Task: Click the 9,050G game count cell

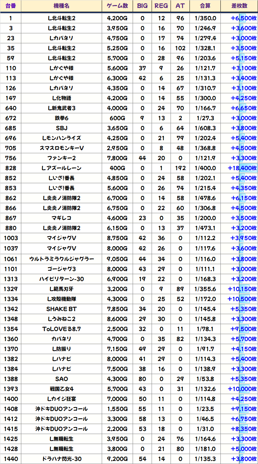Action: click(117, 259)
